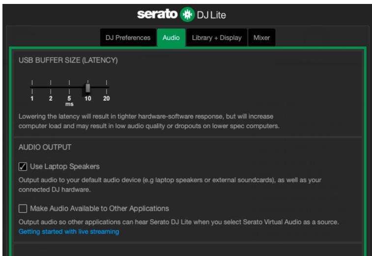
Task: Click the USB BUFFER SIZE (LATENCY) heading
Action: coord(68,60)
